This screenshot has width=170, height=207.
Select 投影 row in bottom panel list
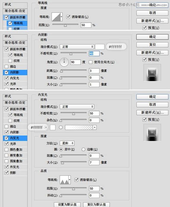tap(15, 173)
